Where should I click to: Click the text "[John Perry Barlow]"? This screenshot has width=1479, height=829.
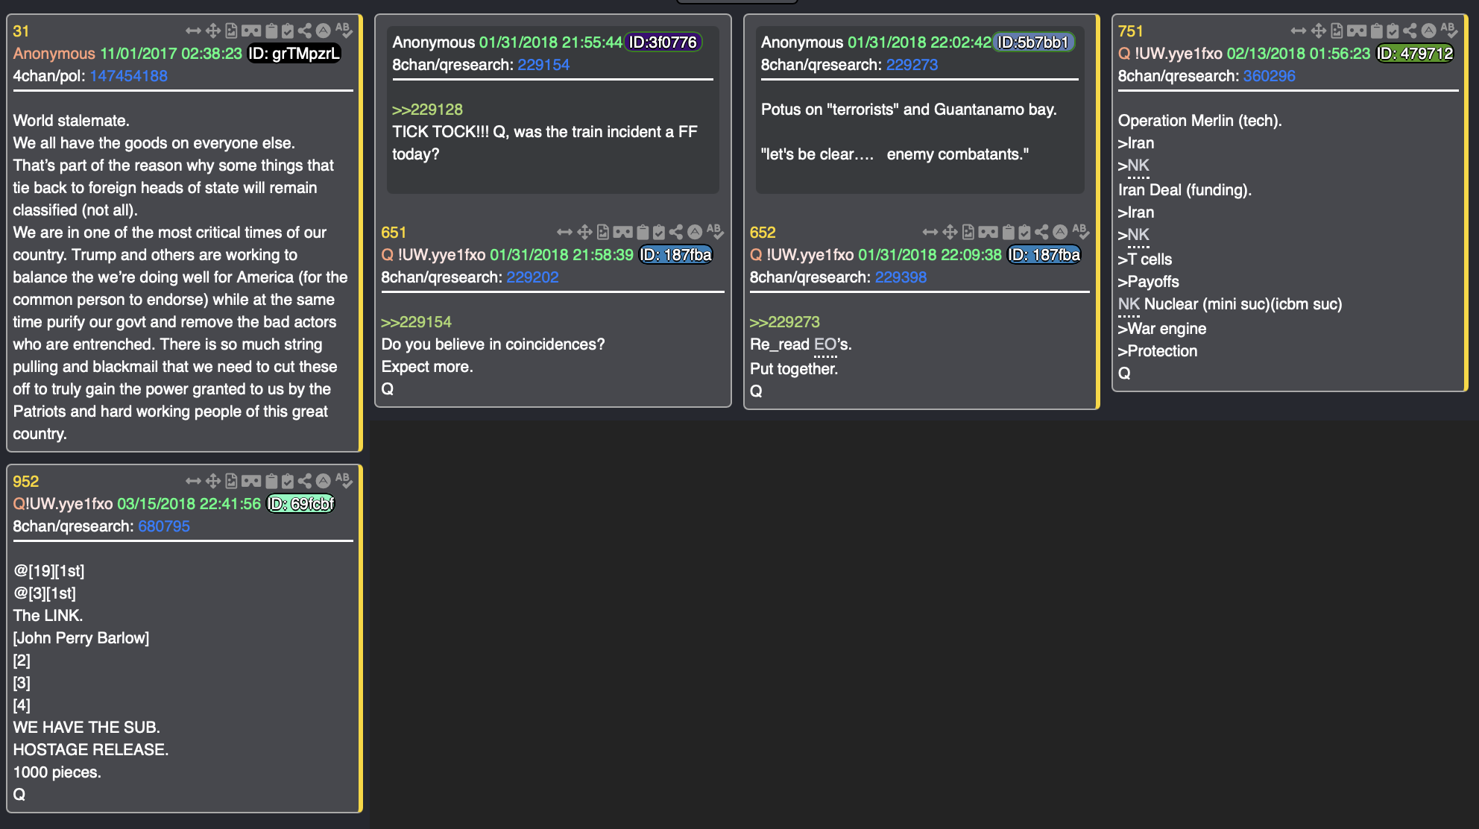pyautogui.click(x=81, y=638)
